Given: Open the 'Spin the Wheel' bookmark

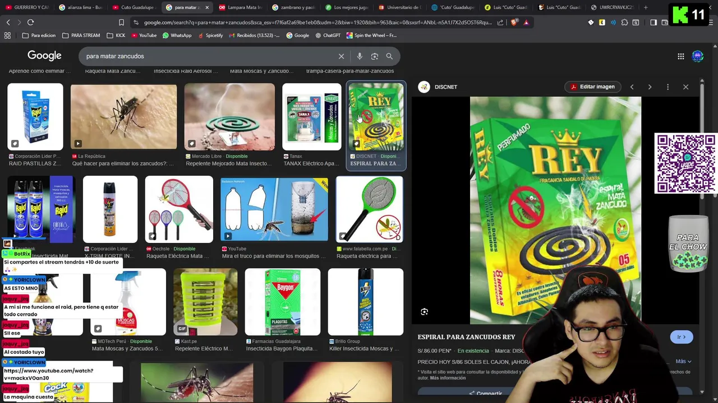Looking at the screenshot, I should (x=371, y=35).
